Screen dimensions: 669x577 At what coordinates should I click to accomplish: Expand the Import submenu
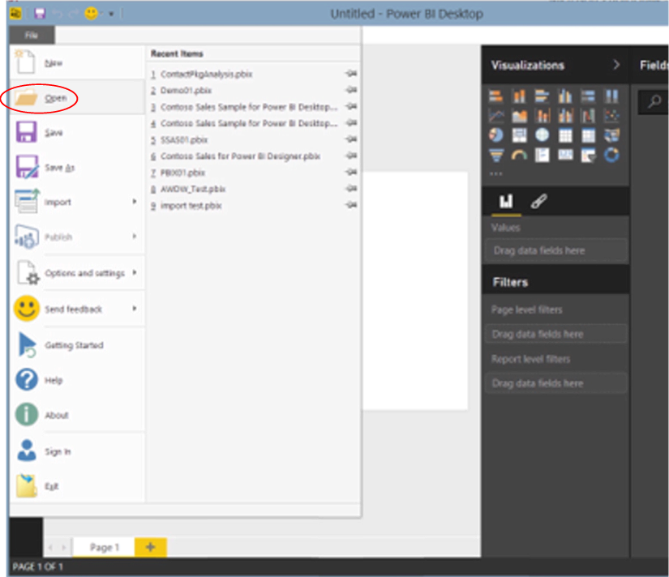(135, 201)
